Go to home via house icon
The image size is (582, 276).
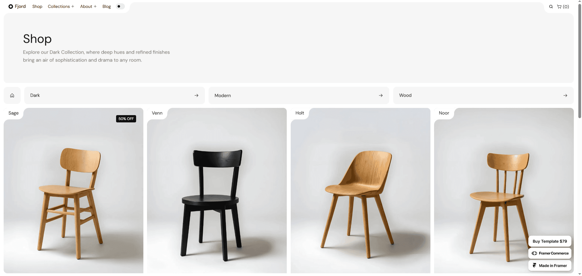(12, 95)
